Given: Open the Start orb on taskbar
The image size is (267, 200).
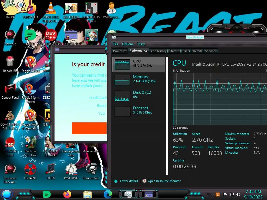Looking at the screenshot, I should pyautogui.click(x=7, y=195).
